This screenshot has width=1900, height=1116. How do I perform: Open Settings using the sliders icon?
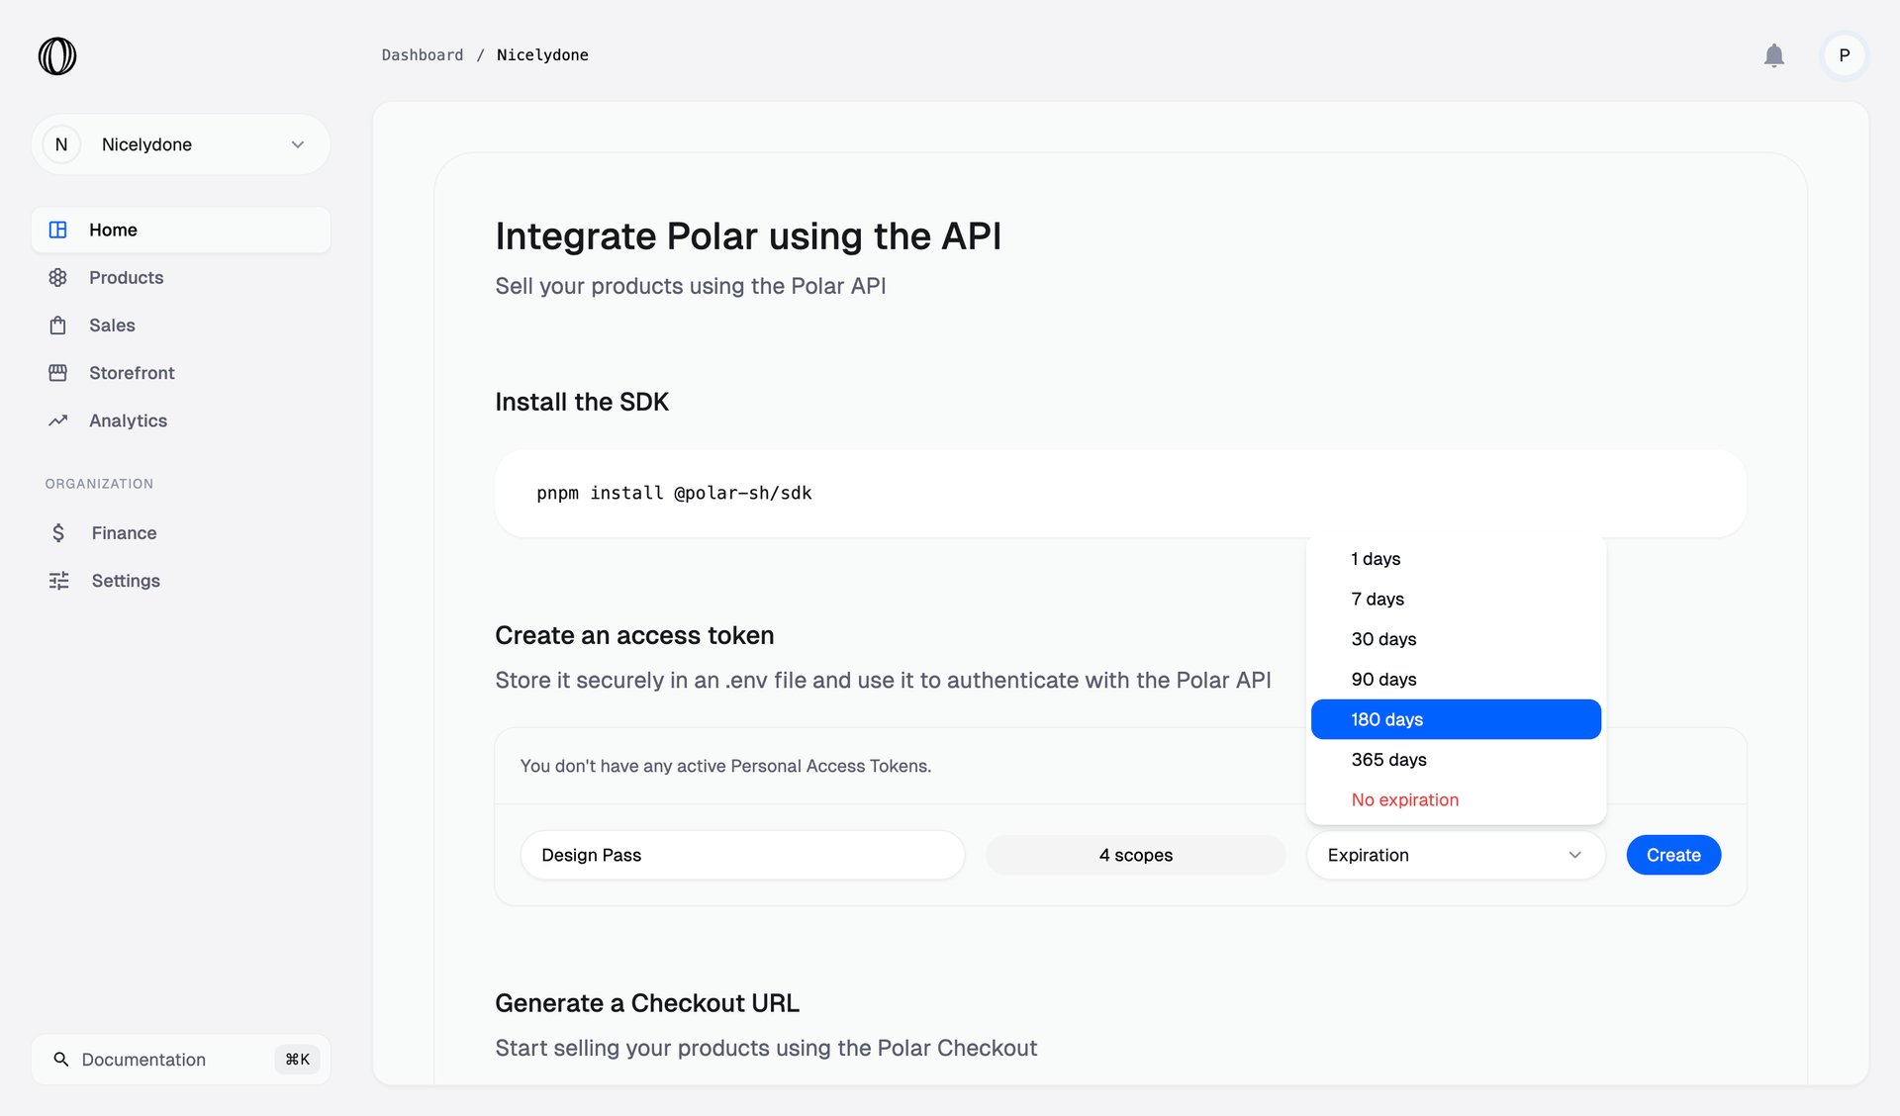click(58, 580)
